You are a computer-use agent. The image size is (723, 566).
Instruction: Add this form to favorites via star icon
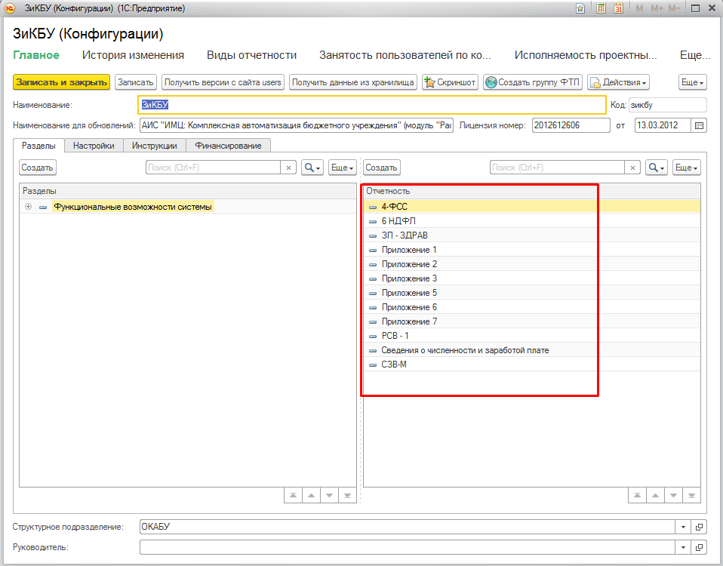pyautogui.click(x=580, y=8)
